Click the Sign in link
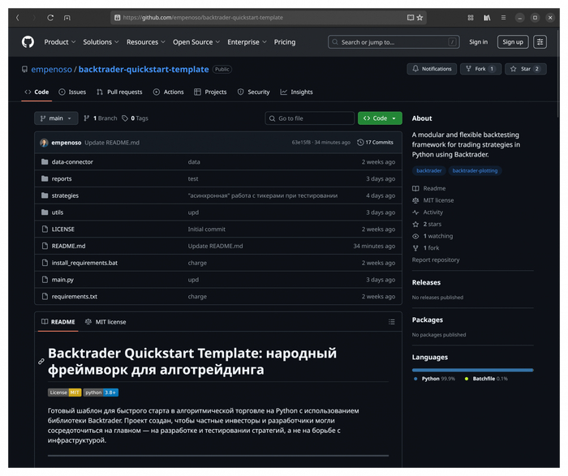568x476 pixels. [478, 42]
